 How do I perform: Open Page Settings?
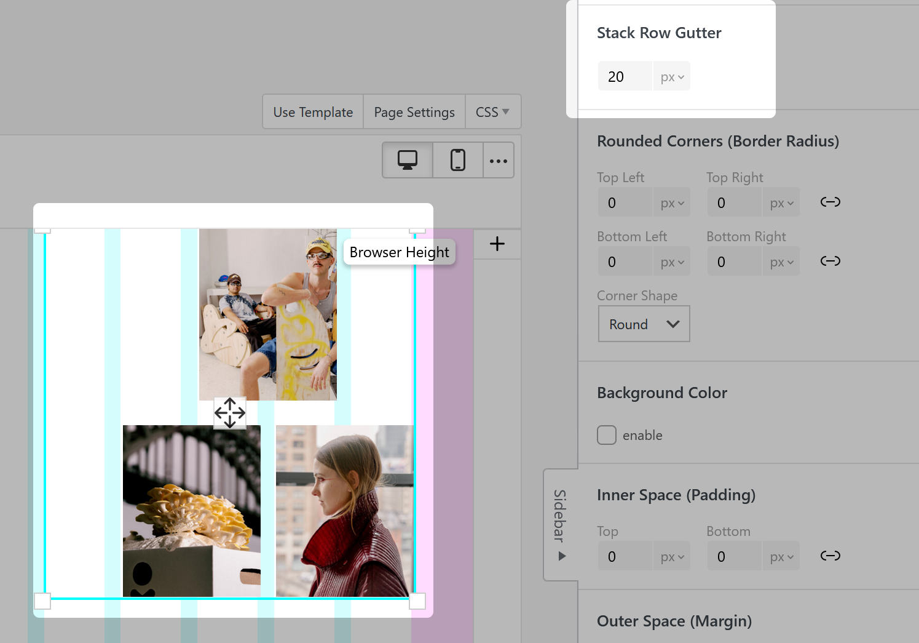point(414,112)
